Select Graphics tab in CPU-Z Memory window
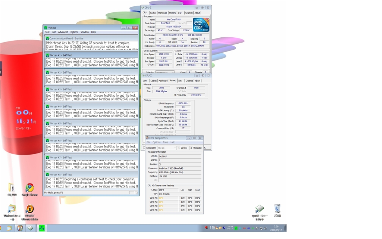382x239 pixels. [x=189, y=81]
